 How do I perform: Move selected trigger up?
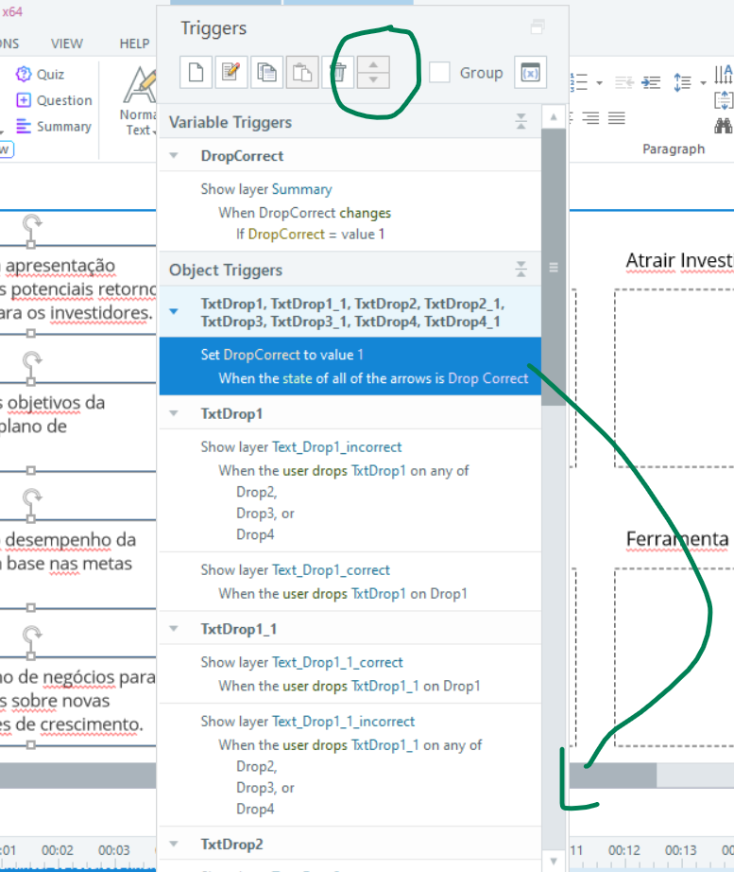(x=374, y=65)
